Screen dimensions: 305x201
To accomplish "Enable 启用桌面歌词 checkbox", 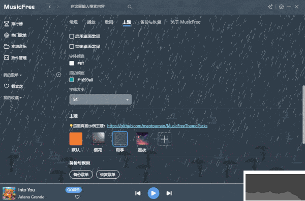I will (72, 37).
